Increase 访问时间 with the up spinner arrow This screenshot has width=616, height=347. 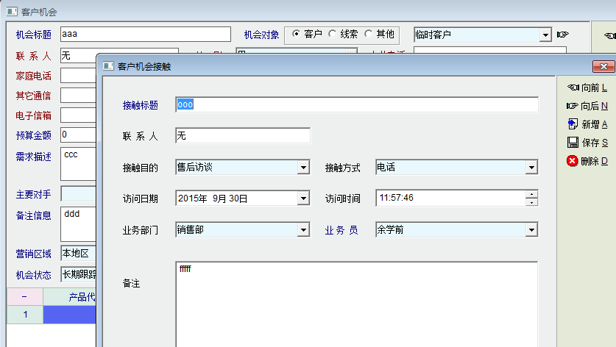(531, 194)
